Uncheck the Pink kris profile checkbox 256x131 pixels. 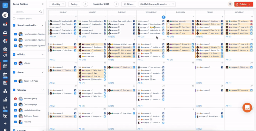[15, 122]
